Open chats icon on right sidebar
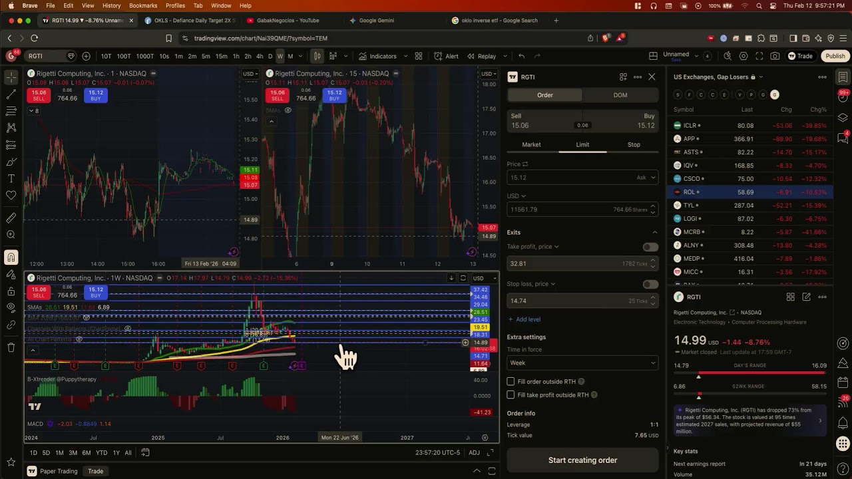 click(843, 137)
